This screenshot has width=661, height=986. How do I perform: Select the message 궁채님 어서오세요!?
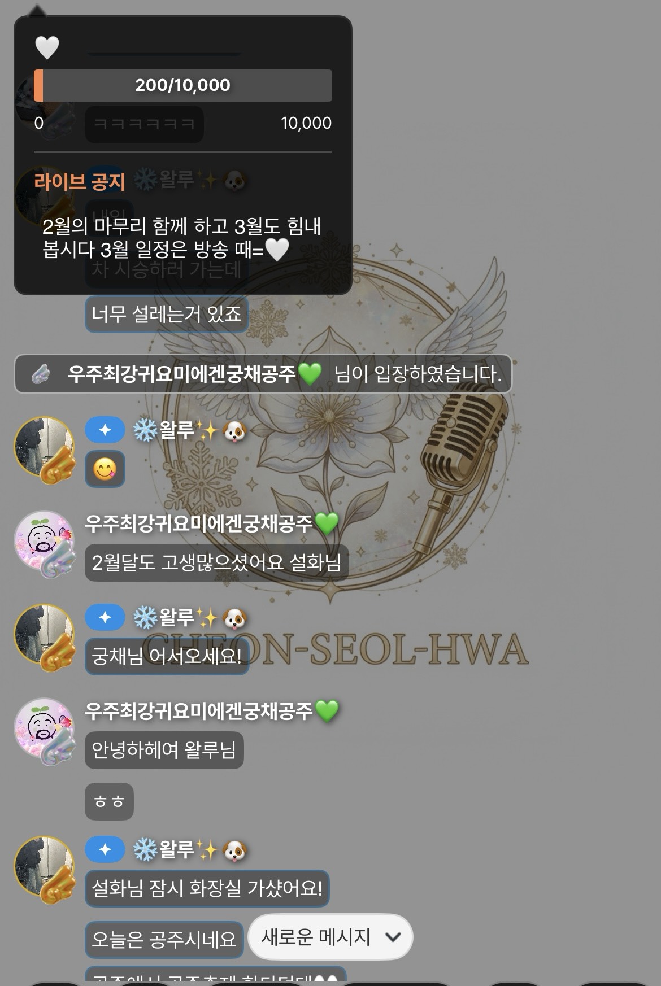click(x=167, y=656)
